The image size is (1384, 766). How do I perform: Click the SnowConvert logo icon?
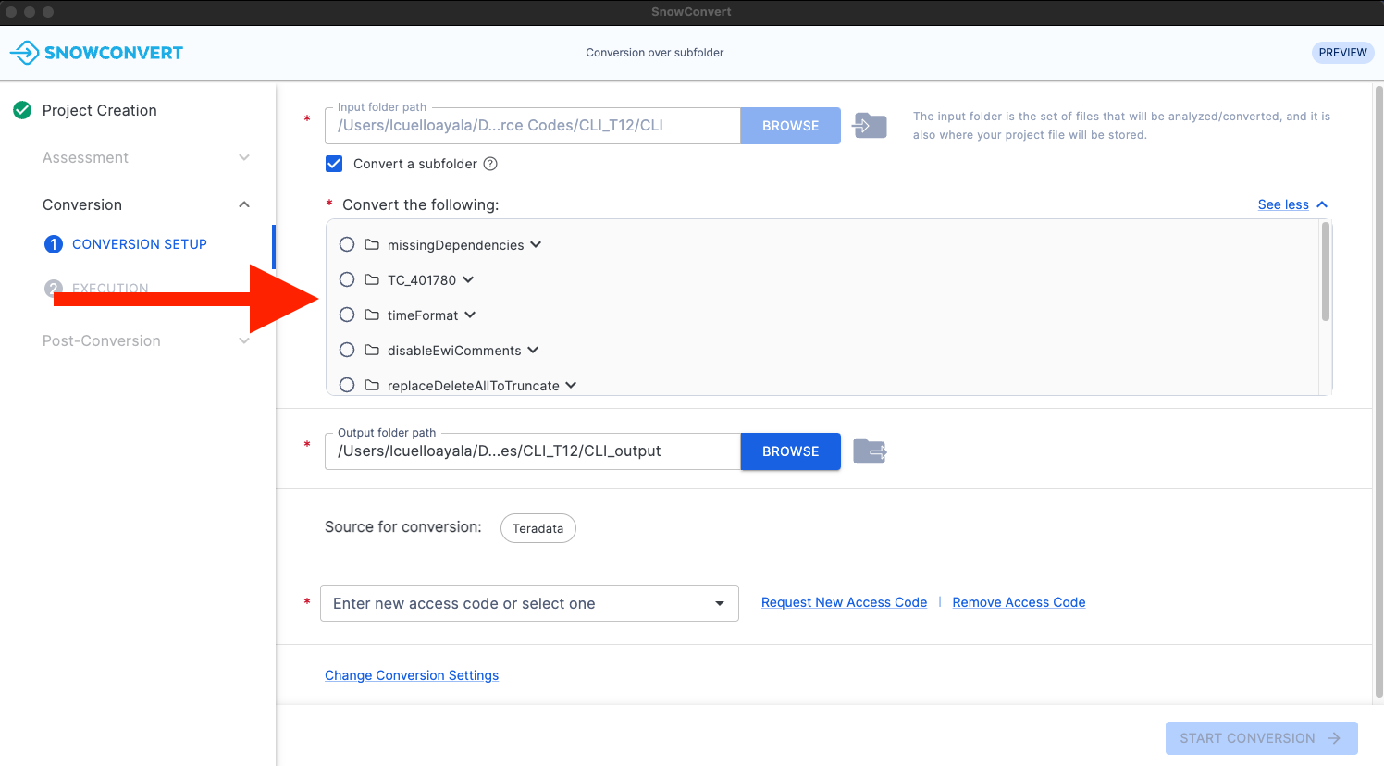pos(25,53)
